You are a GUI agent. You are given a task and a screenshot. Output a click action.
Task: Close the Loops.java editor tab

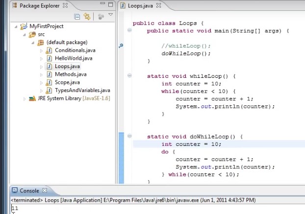tap(158, 6)
